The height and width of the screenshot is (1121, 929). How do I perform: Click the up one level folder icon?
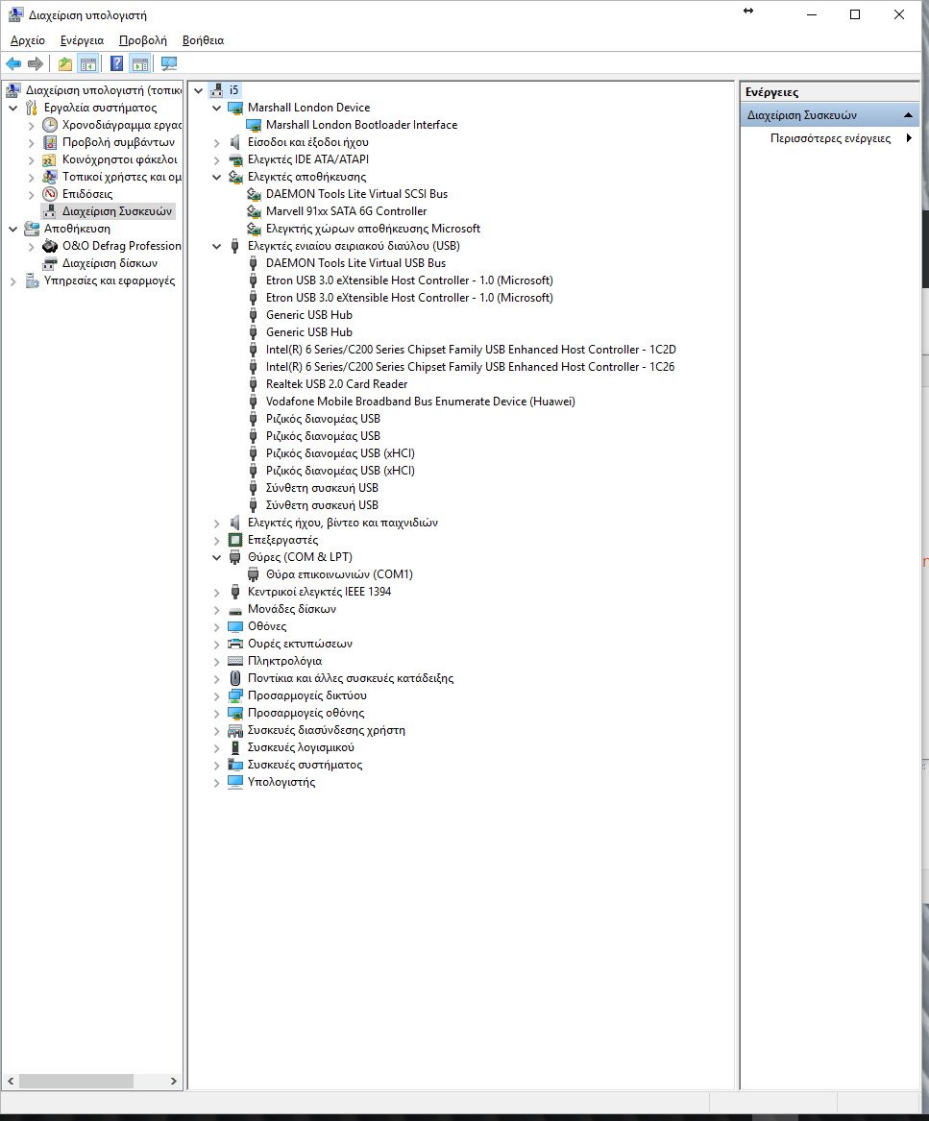[65, 63]
